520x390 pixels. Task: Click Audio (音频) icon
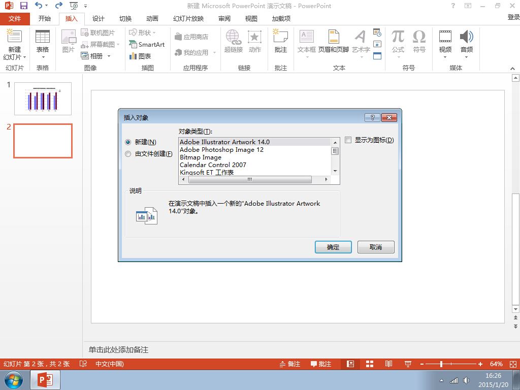coord(467,37)
